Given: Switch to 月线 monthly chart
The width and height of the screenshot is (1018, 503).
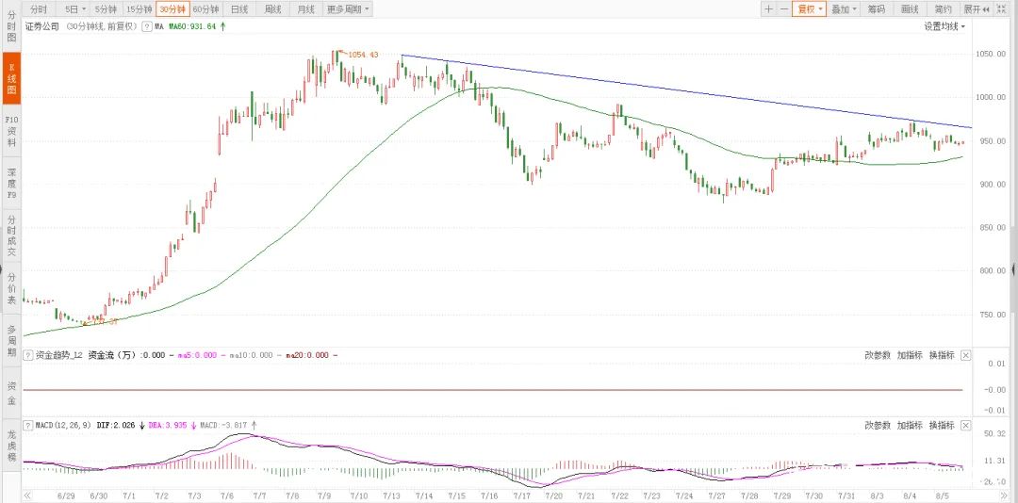Looking at the screenshot, I should (x=305, y=9).
